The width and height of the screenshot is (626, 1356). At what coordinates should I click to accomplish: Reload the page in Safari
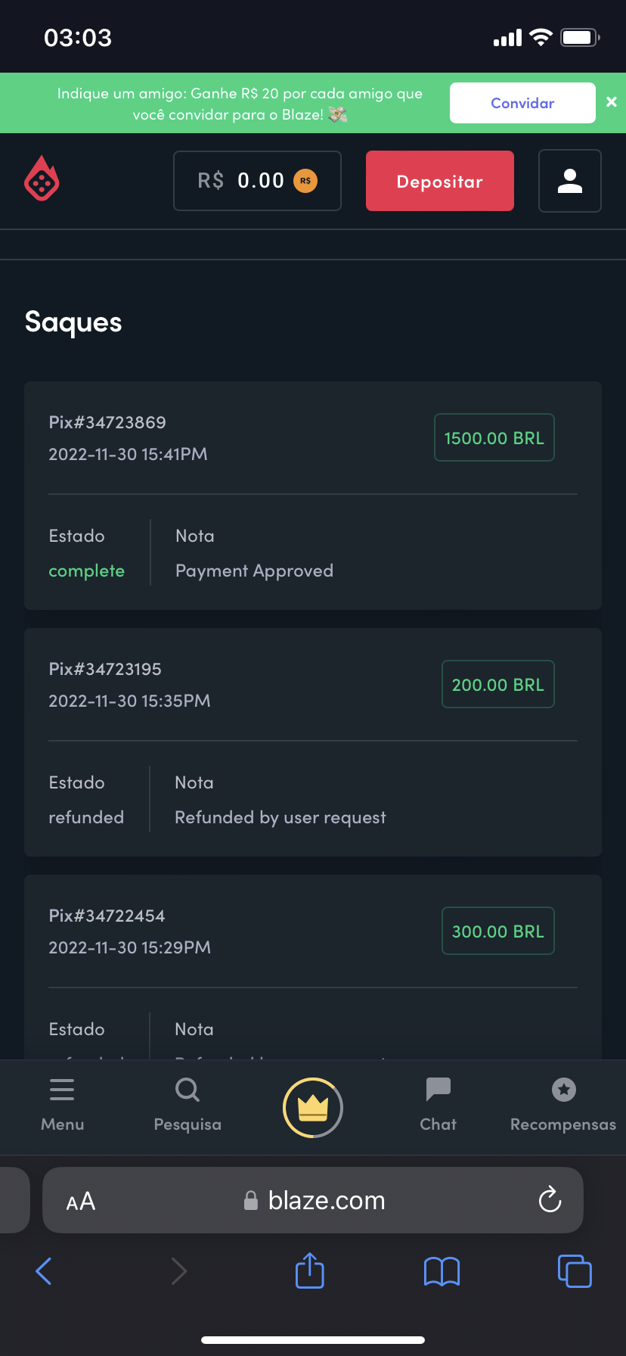550,1199
